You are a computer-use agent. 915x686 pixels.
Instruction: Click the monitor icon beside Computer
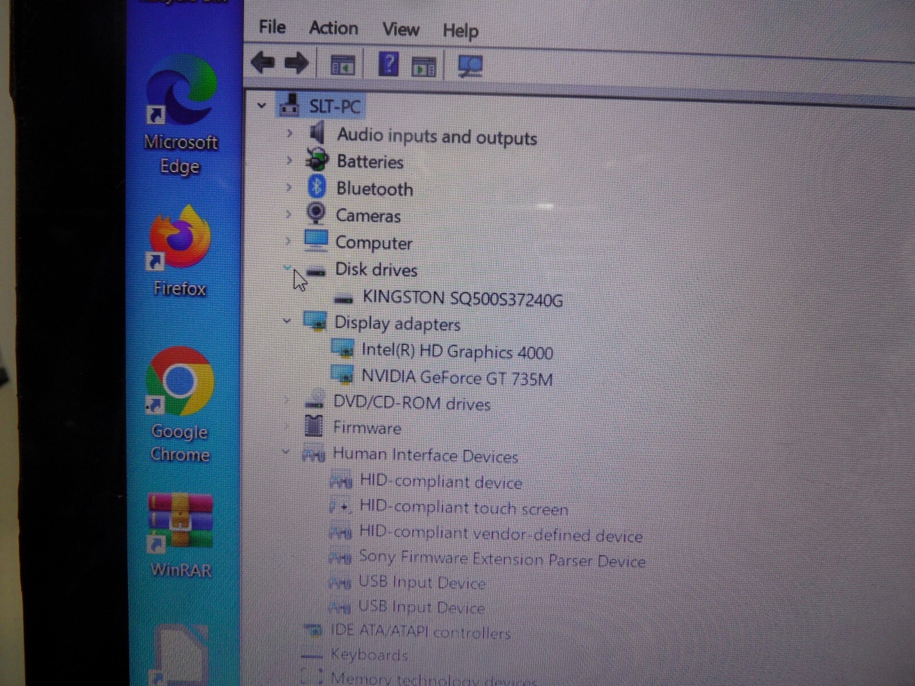316,240
